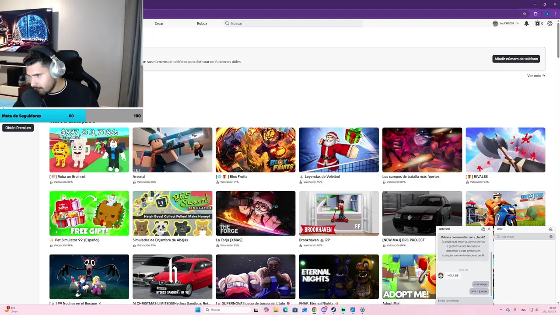Open the Brookhaven RP thumbnail

tap(339, 213)
